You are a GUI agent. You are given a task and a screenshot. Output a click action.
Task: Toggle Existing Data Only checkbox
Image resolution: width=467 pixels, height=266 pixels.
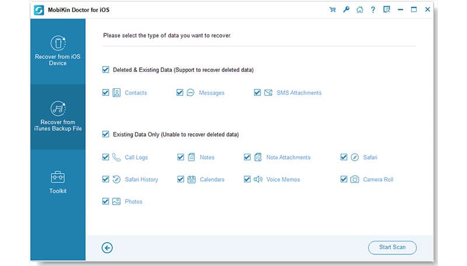106,134
